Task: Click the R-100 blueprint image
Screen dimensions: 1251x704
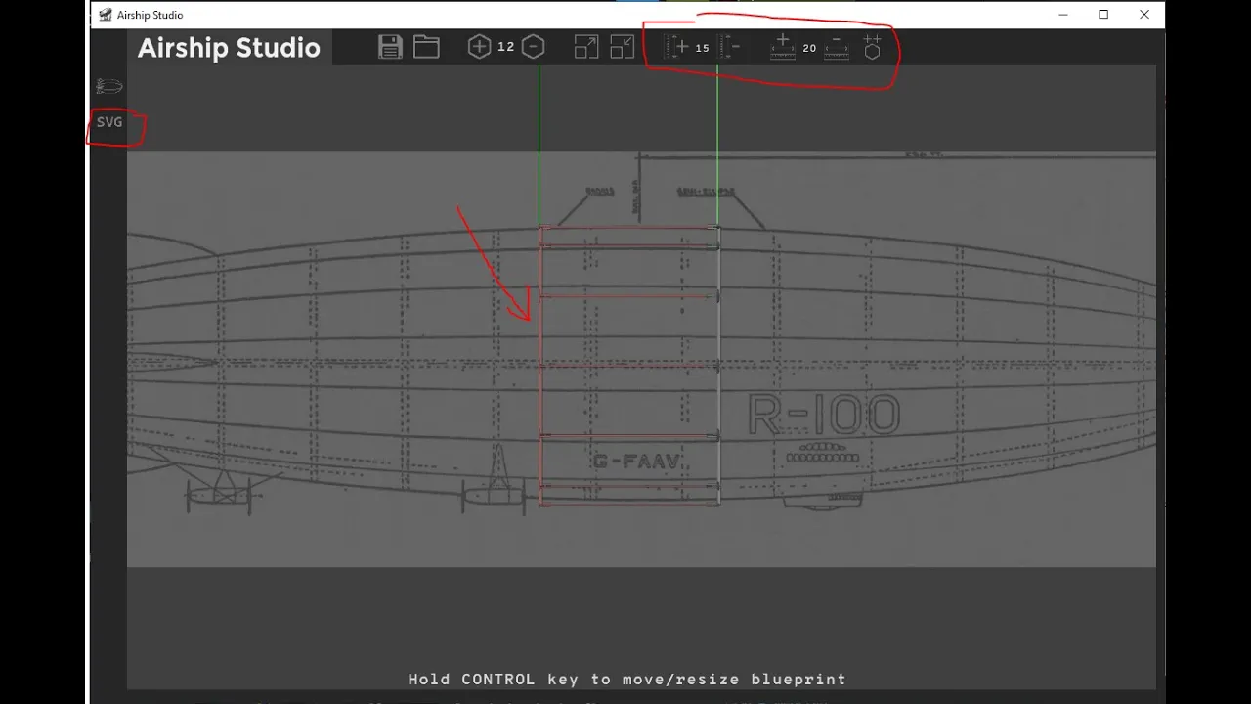Action: tap(641, 358)
